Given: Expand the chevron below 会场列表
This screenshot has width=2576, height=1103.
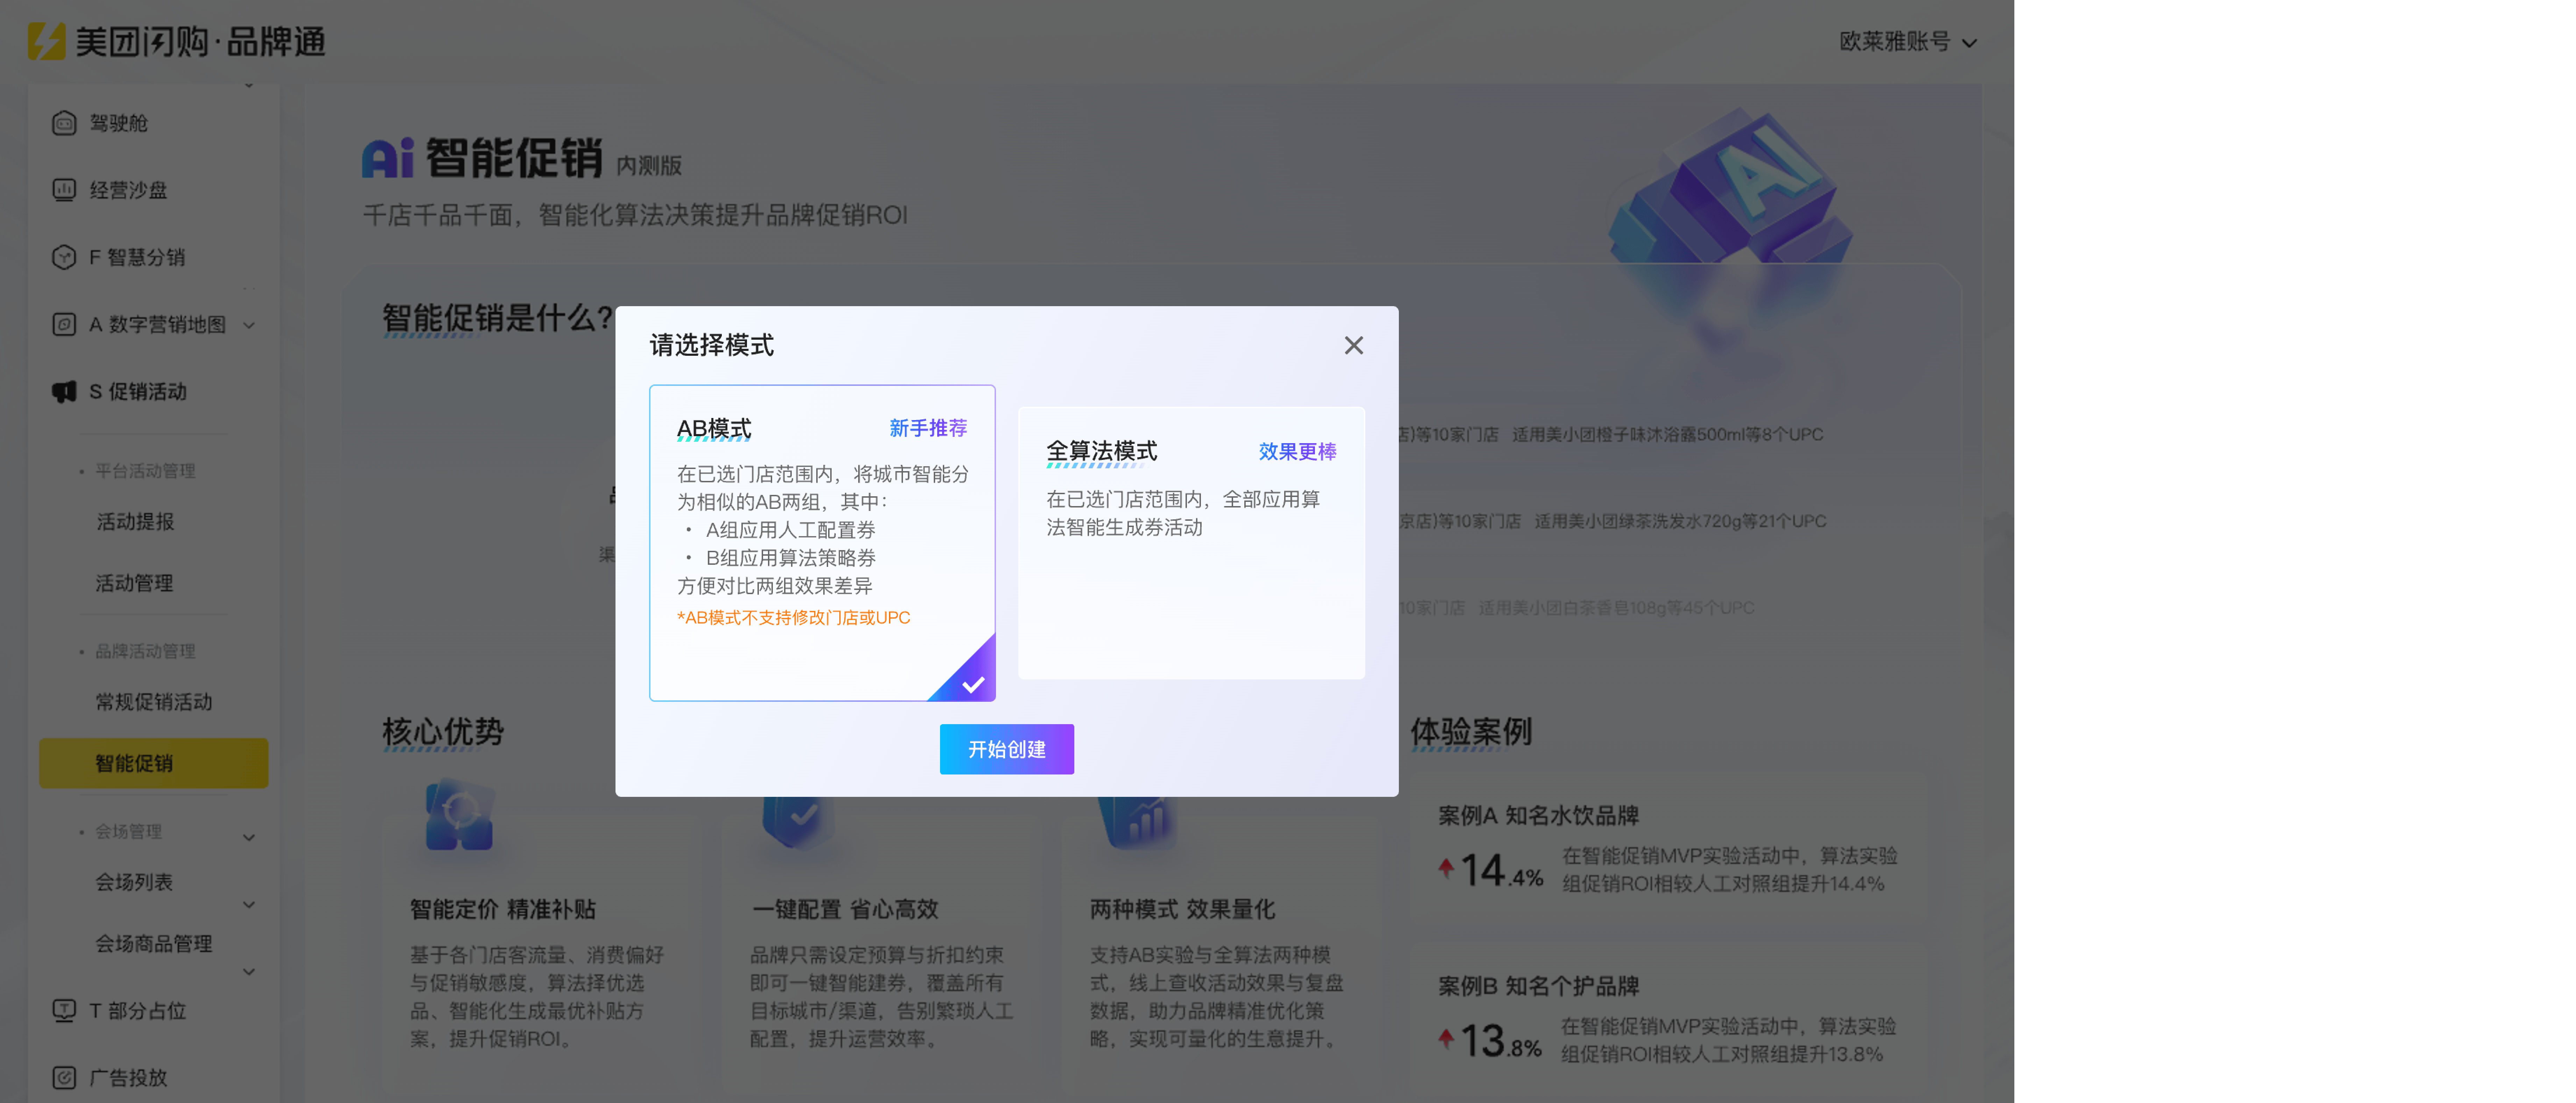Looking at the screenshot, I should point(249,905).
